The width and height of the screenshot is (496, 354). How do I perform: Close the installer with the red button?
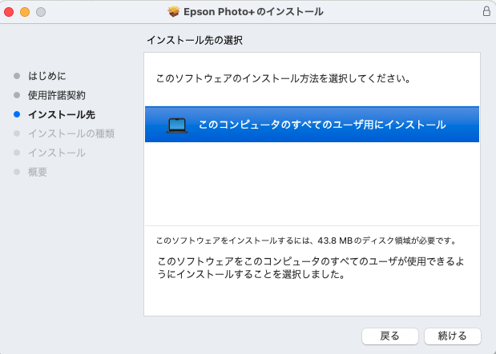pos(9,12)
